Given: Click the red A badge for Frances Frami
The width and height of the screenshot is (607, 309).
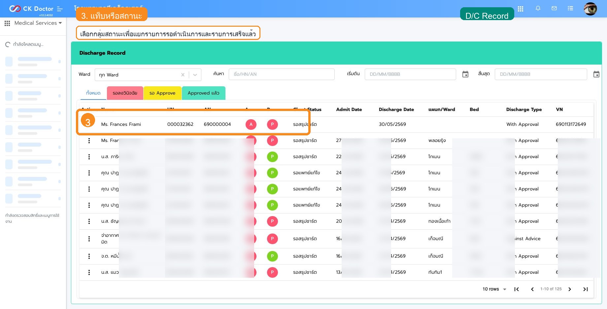Looking at the screenshot, I should click(251, 125).
